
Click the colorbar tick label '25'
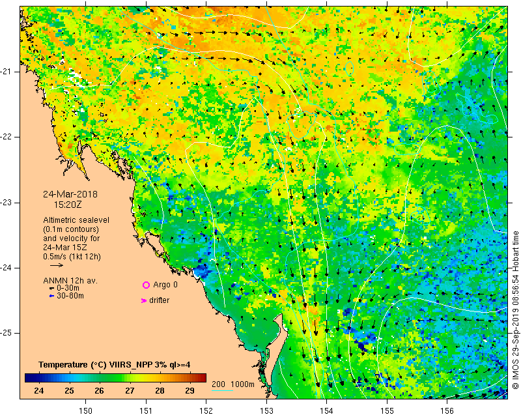(69, 391)
